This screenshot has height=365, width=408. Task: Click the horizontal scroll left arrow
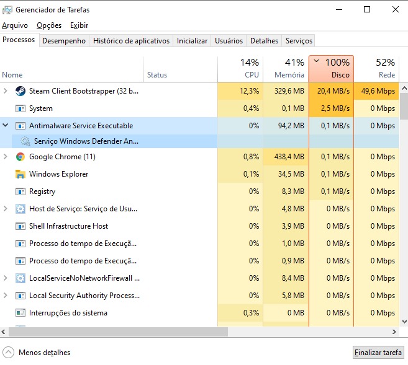(3, 332)
